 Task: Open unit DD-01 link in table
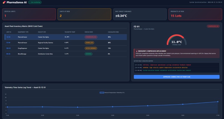point(9,48)
